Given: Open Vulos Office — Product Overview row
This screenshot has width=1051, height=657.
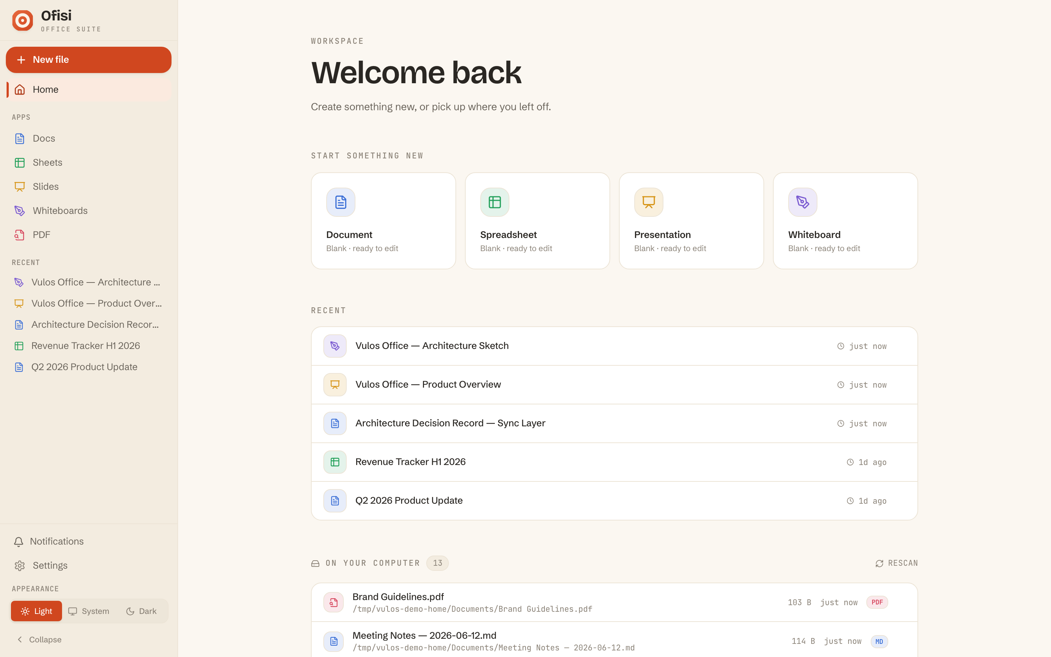Looking at the screenshot, I should tap(614, 385).
